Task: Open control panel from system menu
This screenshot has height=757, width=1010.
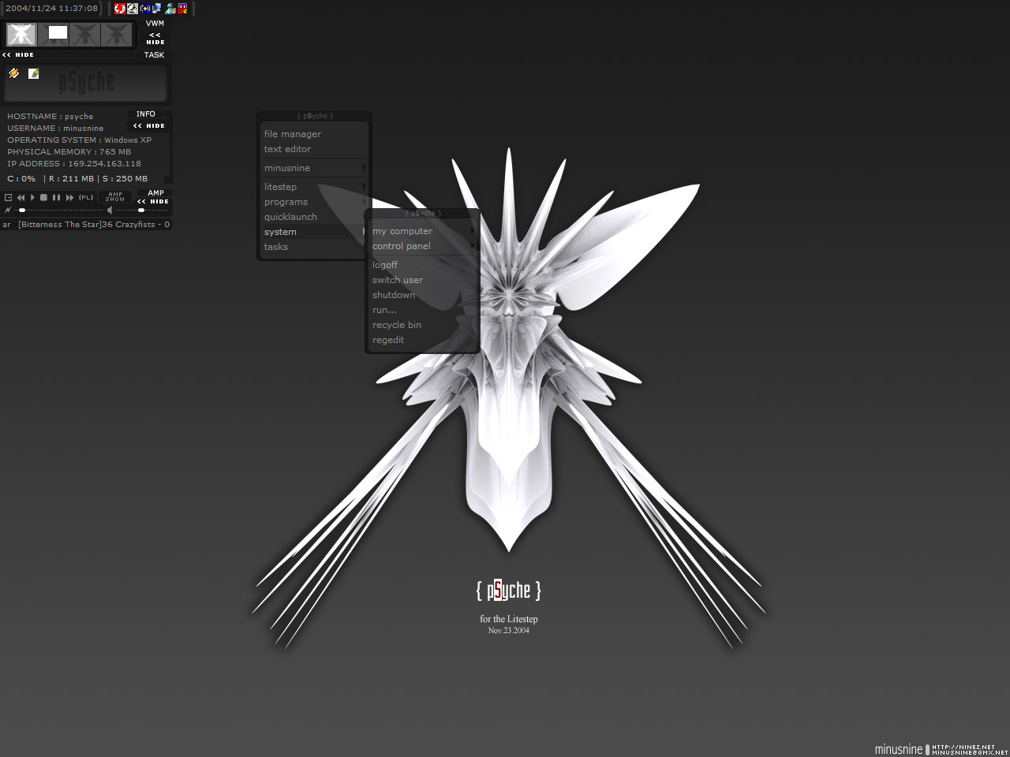Action: [402, 246]
